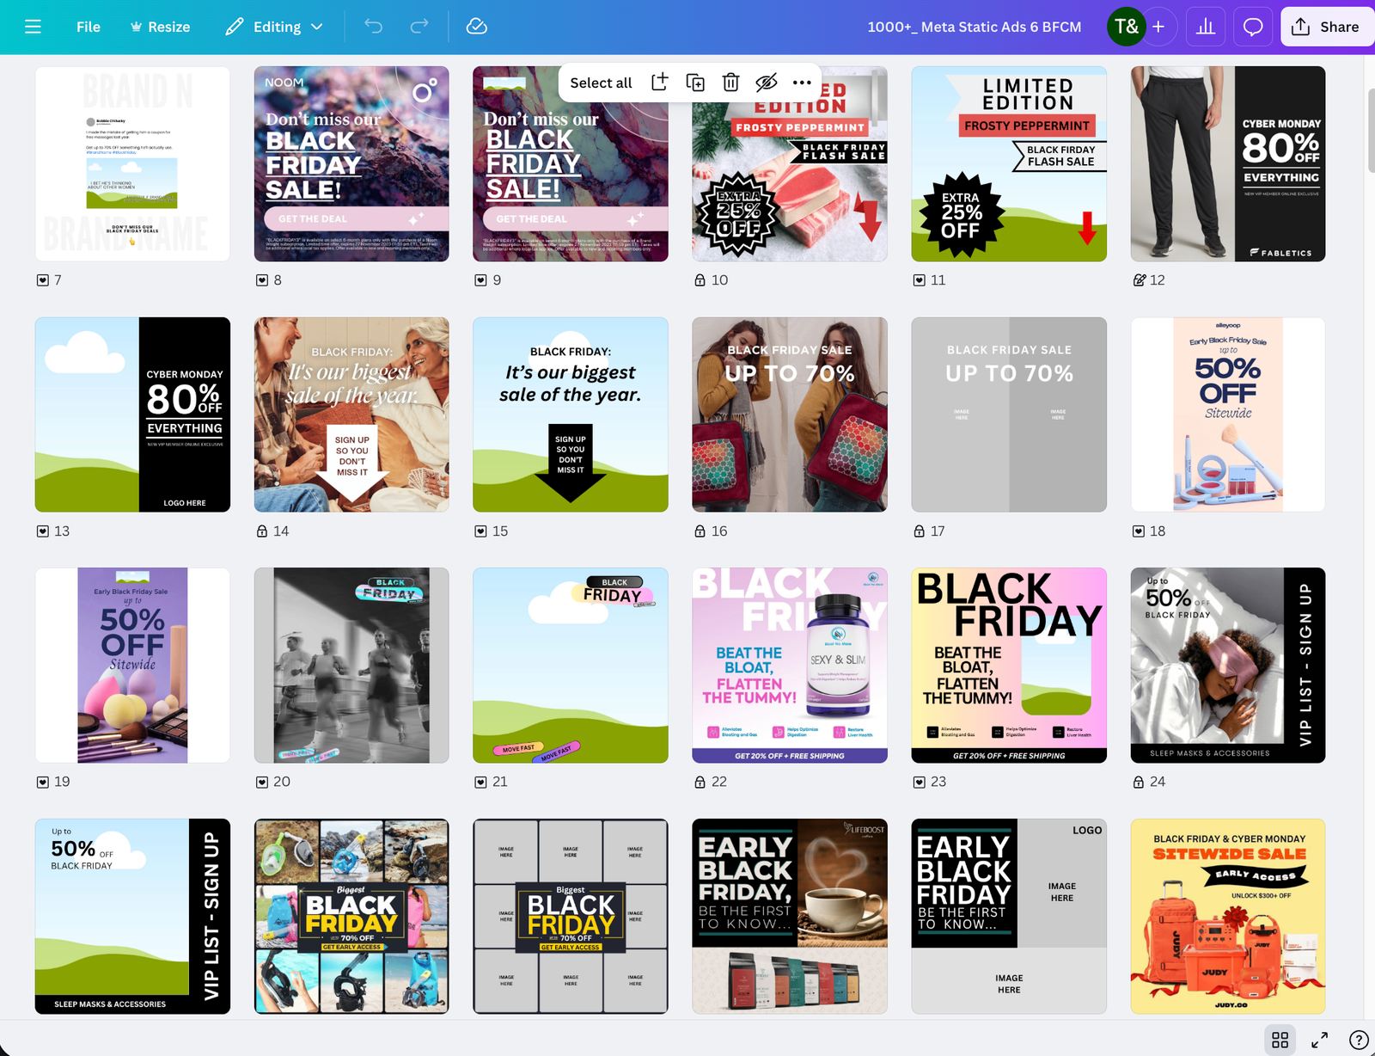The width and height of the screenshot is (1375, 1056).
Task: Click the undo arrow
Action: [373, 27]
